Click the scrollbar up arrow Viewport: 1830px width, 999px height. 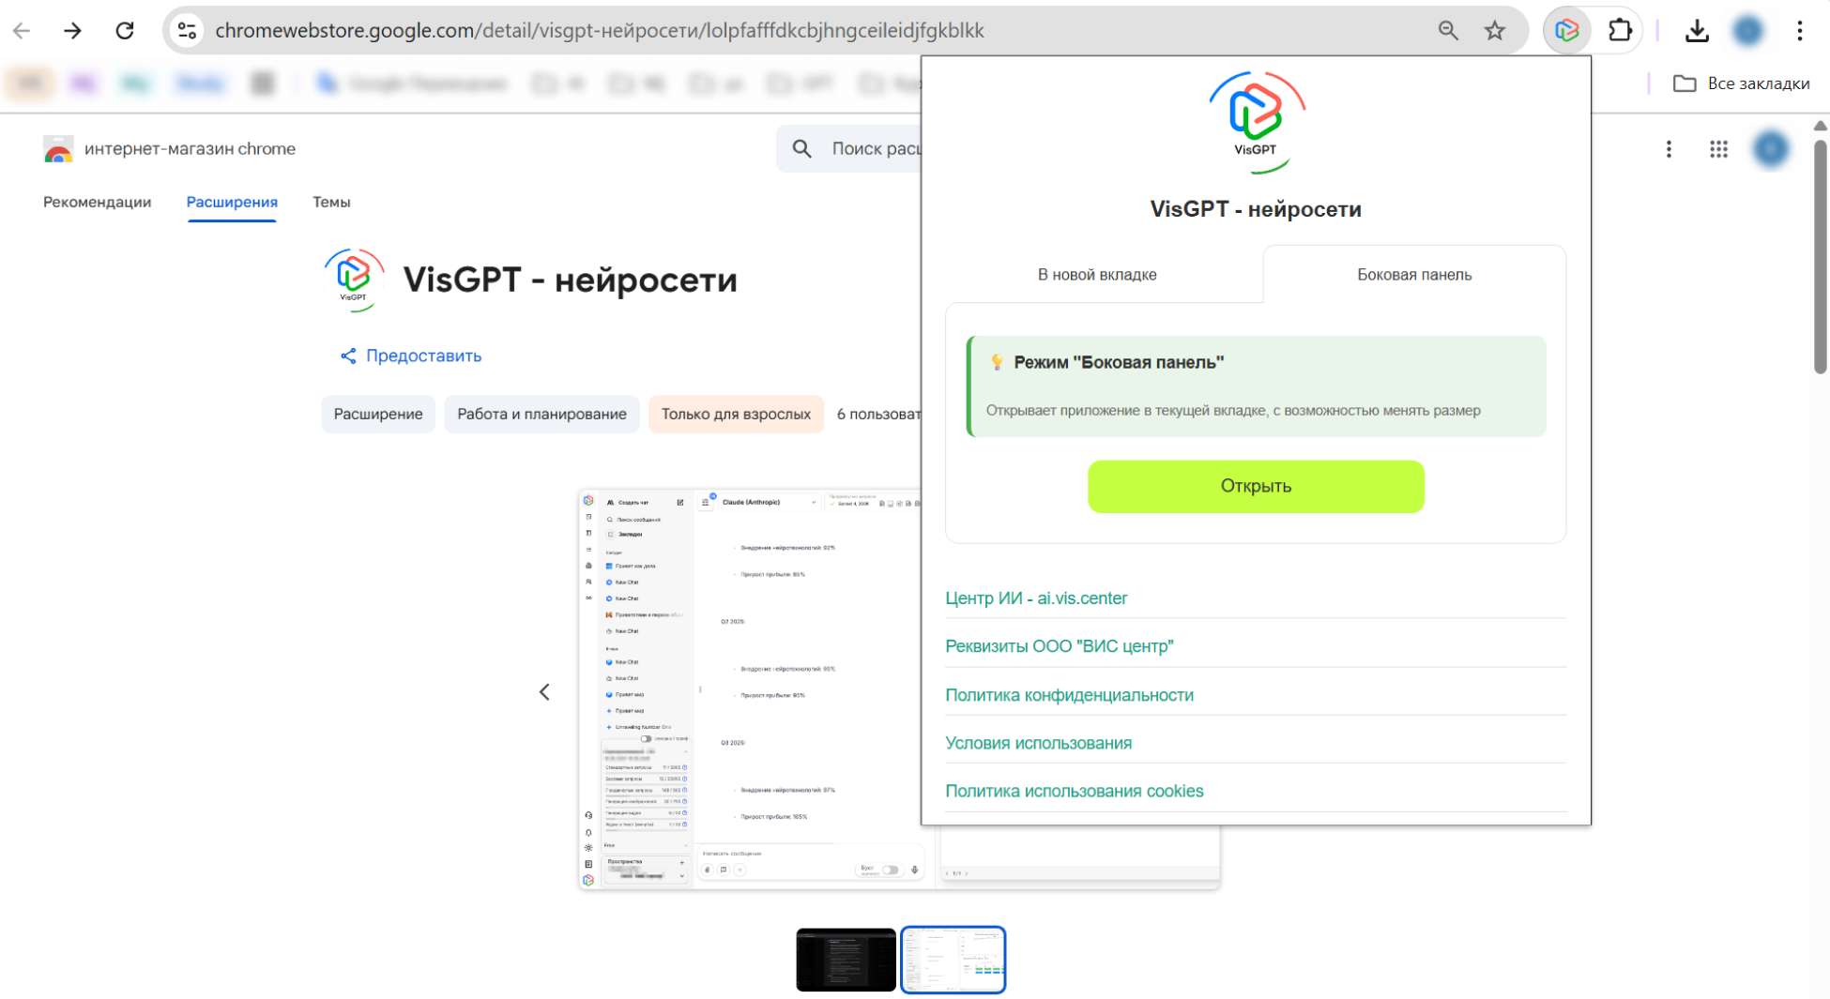pyautogui.click(x=1821, y=126)
